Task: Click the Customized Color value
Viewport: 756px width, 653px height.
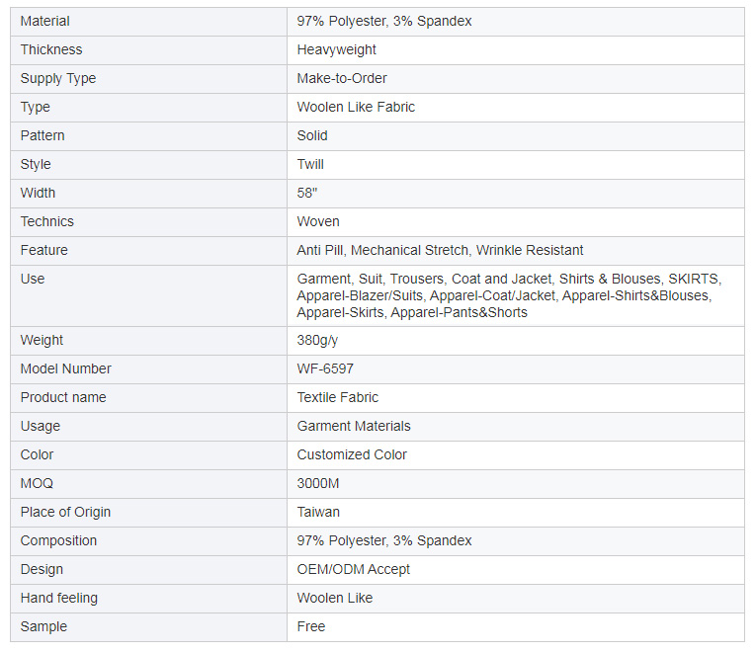Action: click(352, 454)
